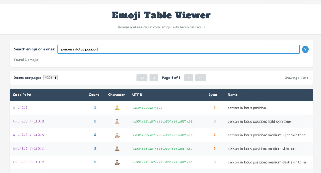Sort by Count column header
The height and width of the screenshot is (173, 321).
click(94, 95)
